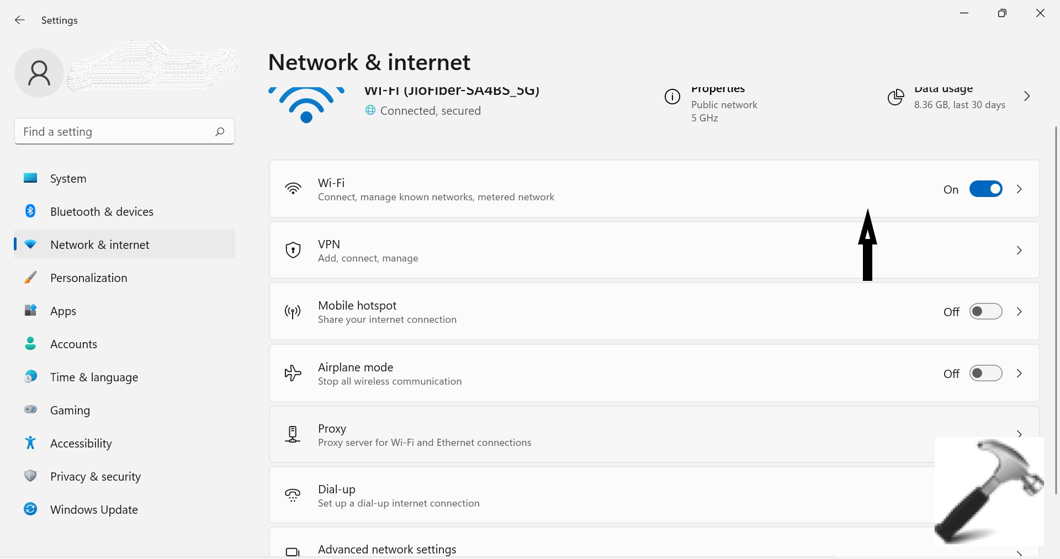
Task: Click the vertical scrollbar on the right
Action: click(x=1056, y=309)
